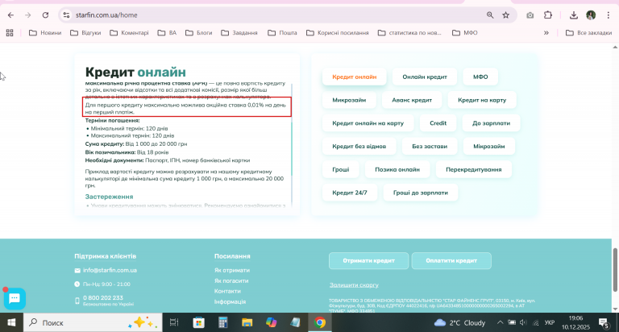
Task: Open Chrome downloads icon
Action: click(574, 15)
